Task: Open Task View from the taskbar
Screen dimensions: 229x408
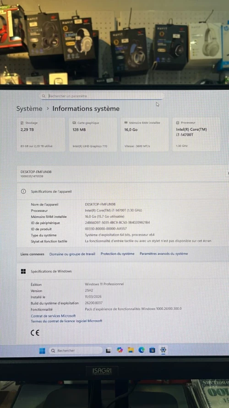Action: tap(108, 351)
